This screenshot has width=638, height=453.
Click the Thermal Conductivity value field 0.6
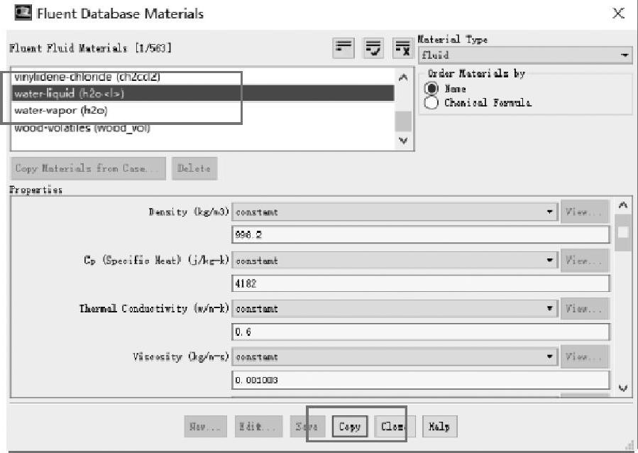point(421,332)
